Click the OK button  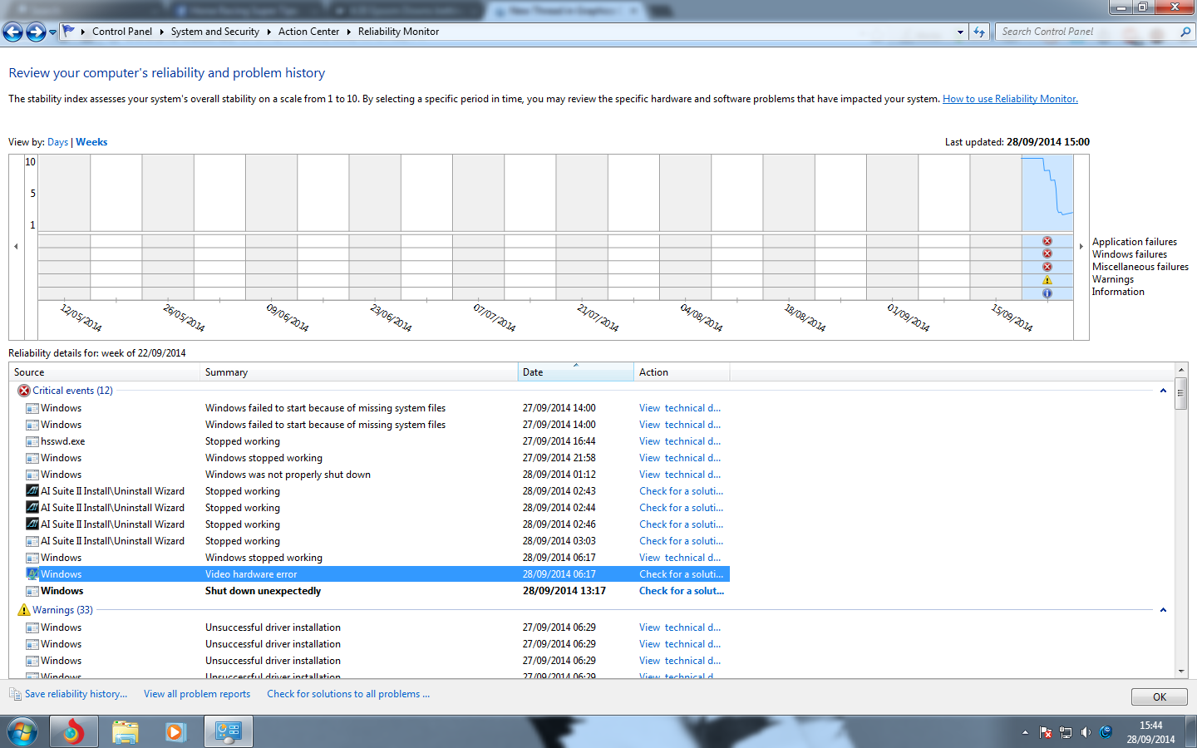pyautogui.click(x=1159, y=696)
